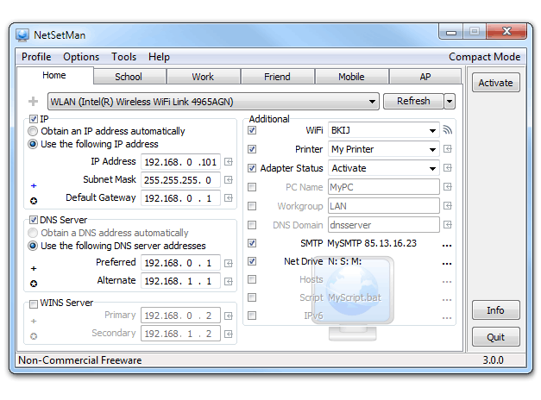Open the Options menu

pyautogui.click(x=81, y=57)
